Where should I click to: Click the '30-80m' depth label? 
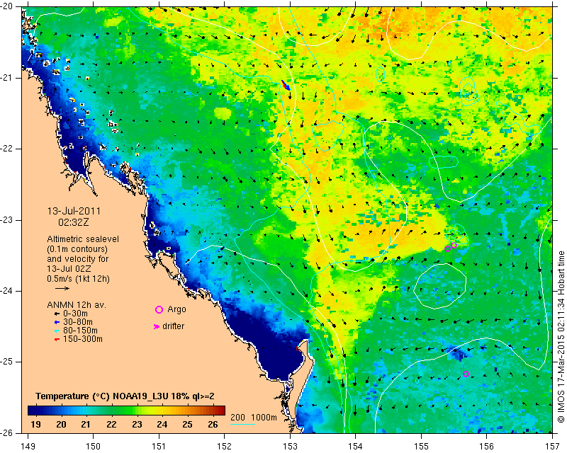[x=78, y=322]
